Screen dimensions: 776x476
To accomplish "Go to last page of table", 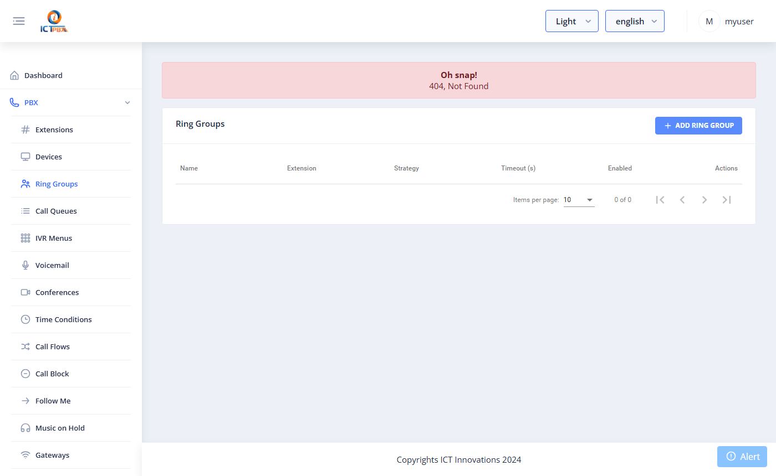I will coord(727,200).
